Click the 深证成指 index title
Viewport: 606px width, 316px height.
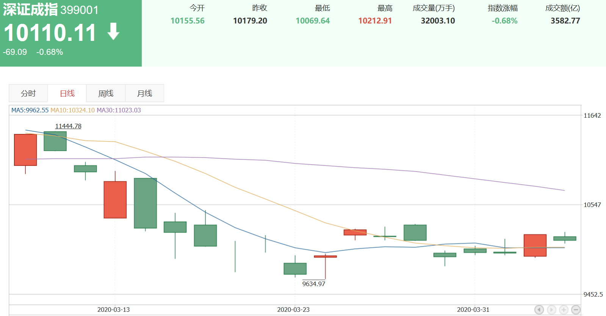(x=30, y=10)
